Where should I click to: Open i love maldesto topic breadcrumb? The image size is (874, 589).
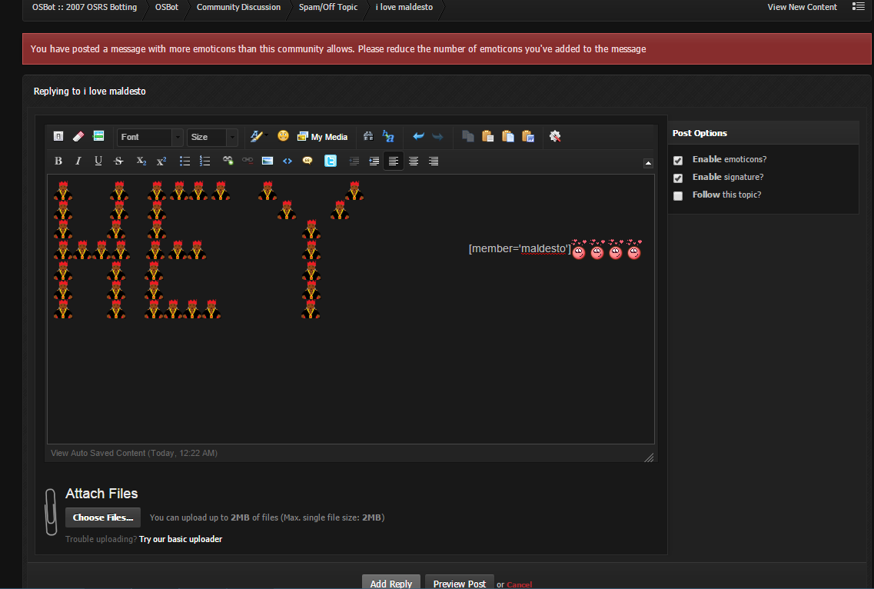pos(404,7)
